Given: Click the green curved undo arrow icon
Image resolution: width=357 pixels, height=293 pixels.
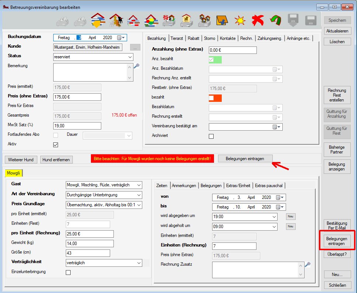Looking at the screenshot, I should (x=275, y=21).
